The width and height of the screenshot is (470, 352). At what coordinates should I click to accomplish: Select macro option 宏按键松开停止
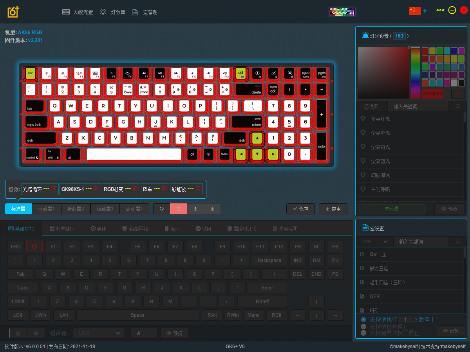363,327
